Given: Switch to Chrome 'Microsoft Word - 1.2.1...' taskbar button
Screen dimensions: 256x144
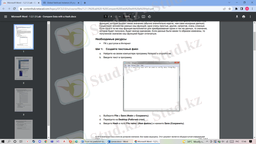Looking at the screenshot, I should click(x=147, y=141).
